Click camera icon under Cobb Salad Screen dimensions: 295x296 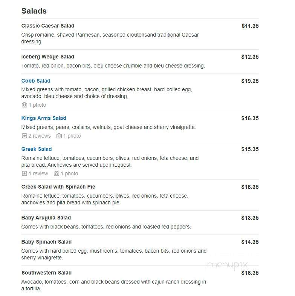click(24, 105)
